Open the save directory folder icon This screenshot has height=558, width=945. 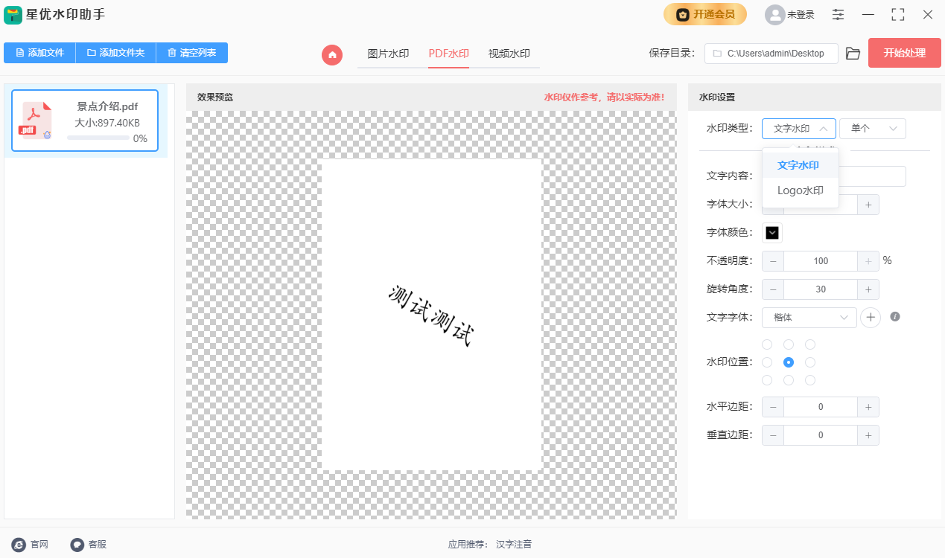(853, 54)
